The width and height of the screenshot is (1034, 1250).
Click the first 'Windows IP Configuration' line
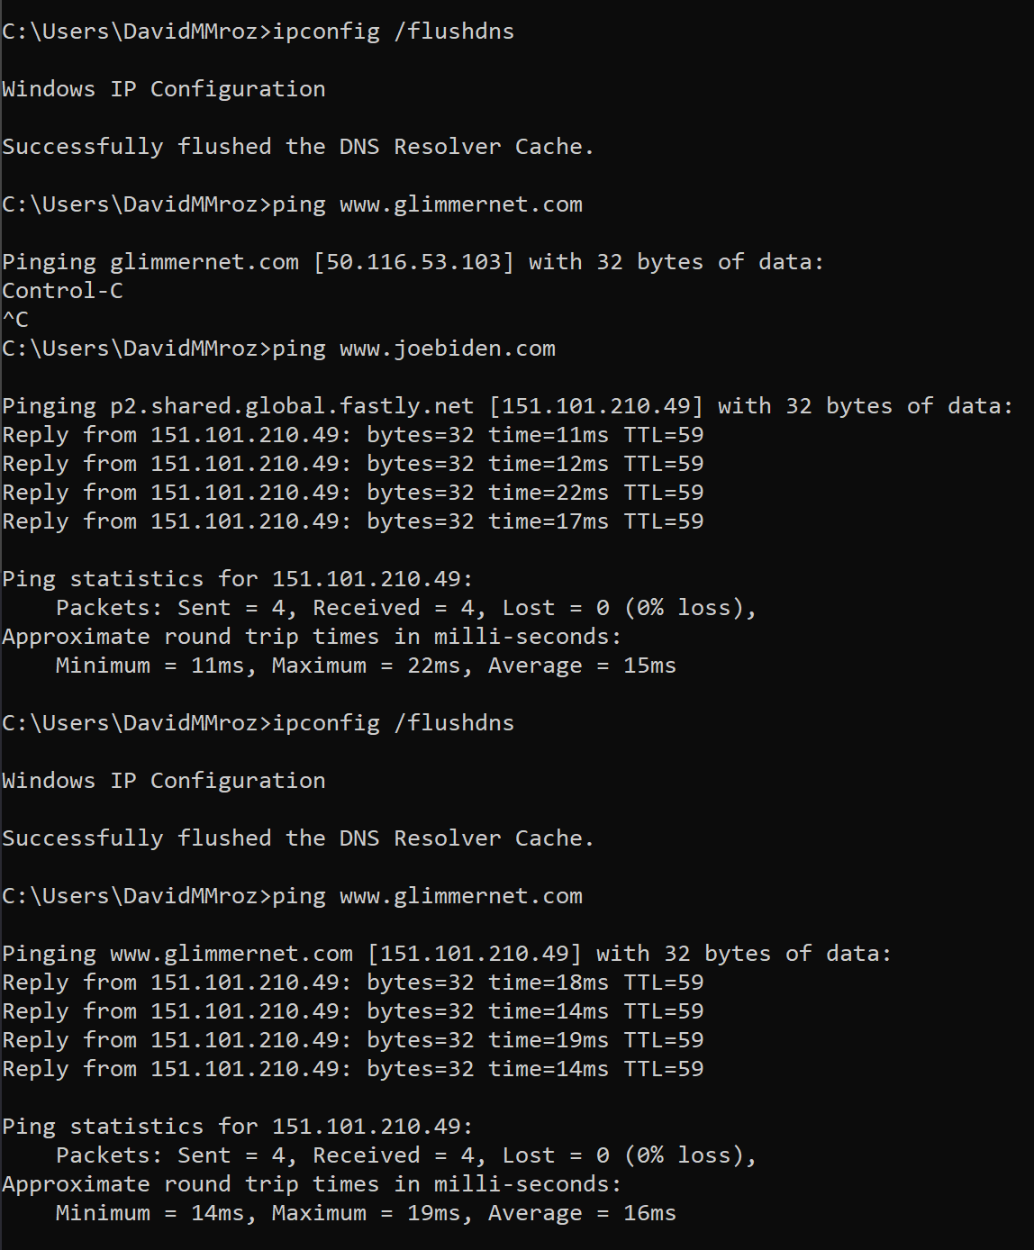point(164,89)
